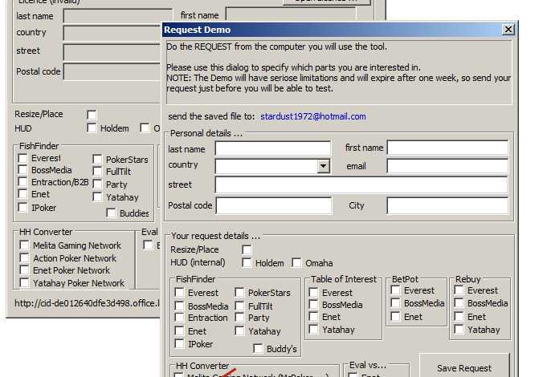Check FishFinder FullTilt in background window

point(97,172)
